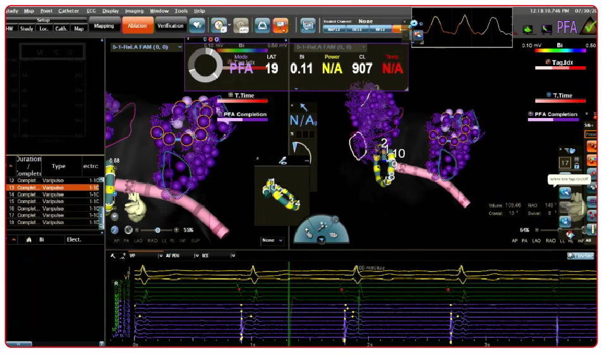Image resolution: width=602 pixels, height=354 pixels.
Task: Click the heart icon in the toolbar
Action: [x=198, y=25]
